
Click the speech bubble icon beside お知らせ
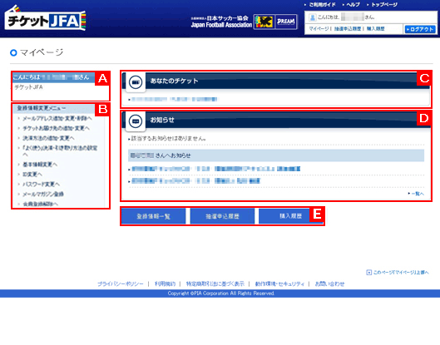(x=136, y=121)
